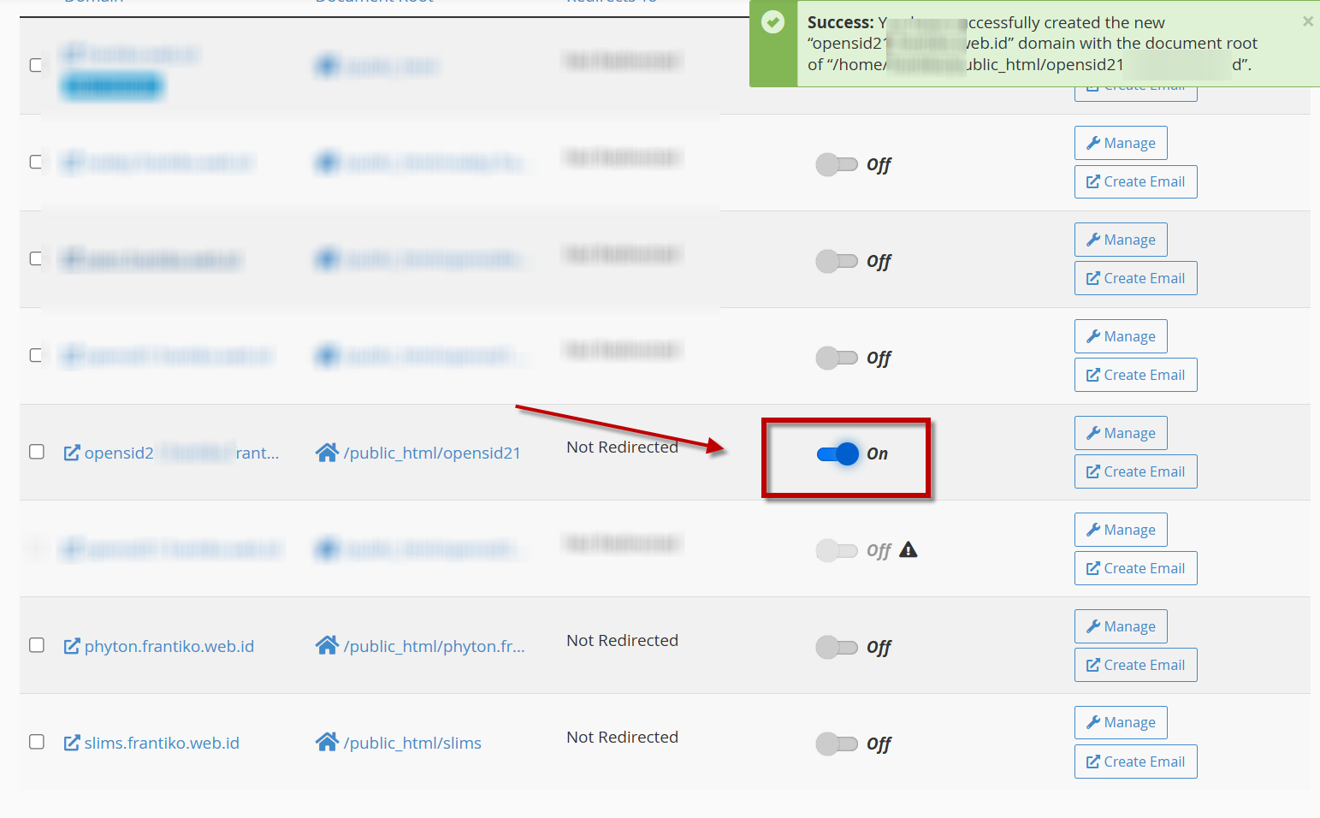
Task: Open Manage for the opensid21 domain
Action: click(1120, 433)
